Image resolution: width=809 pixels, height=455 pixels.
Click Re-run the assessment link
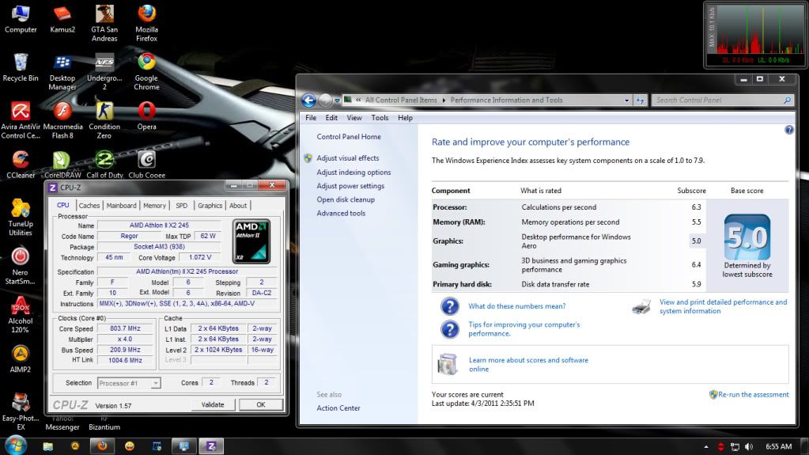coord(754,395)
